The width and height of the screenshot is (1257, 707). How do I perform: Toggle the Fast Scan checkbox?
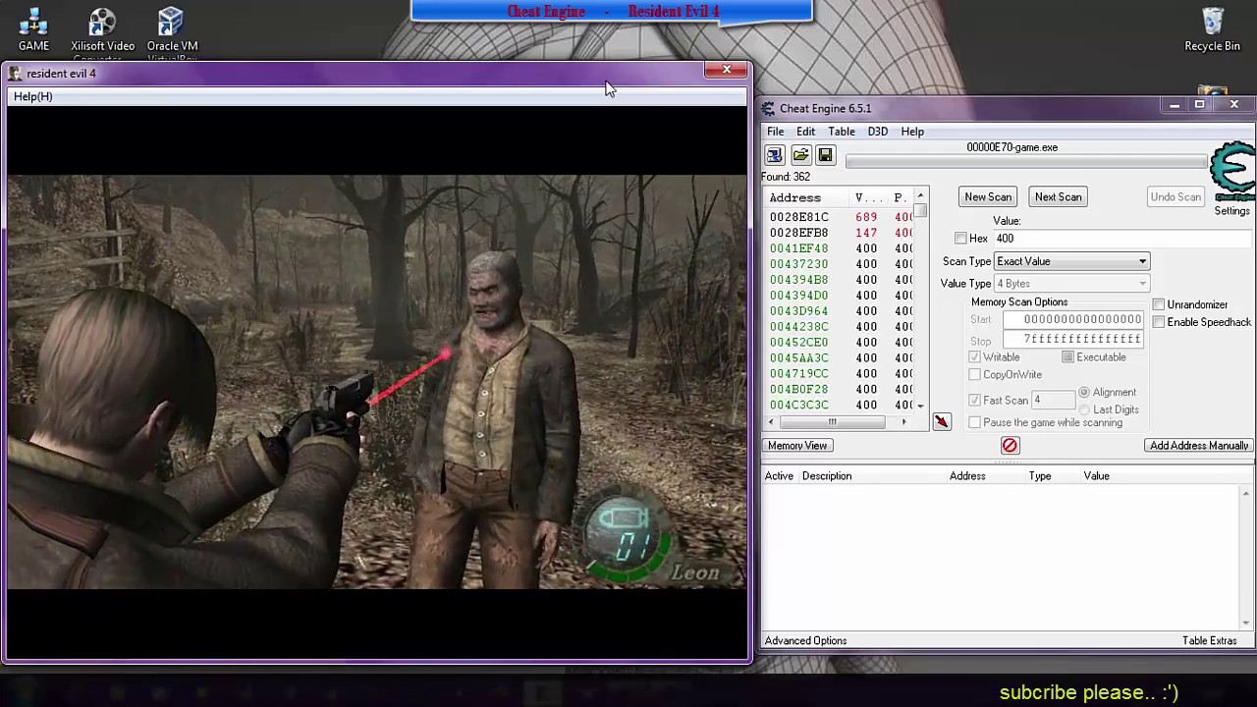coord(974,401)
